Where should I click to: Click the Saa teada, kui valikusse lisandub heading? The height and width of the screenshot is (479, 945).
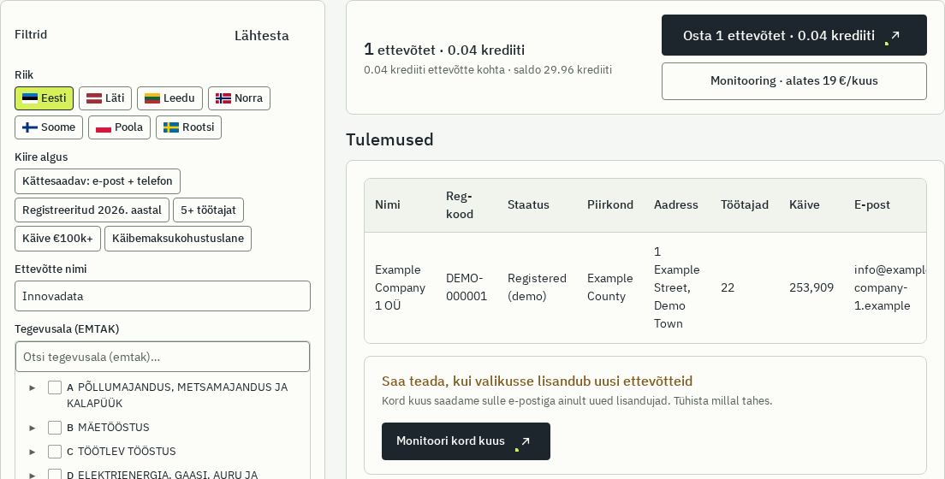coord(537,381)
